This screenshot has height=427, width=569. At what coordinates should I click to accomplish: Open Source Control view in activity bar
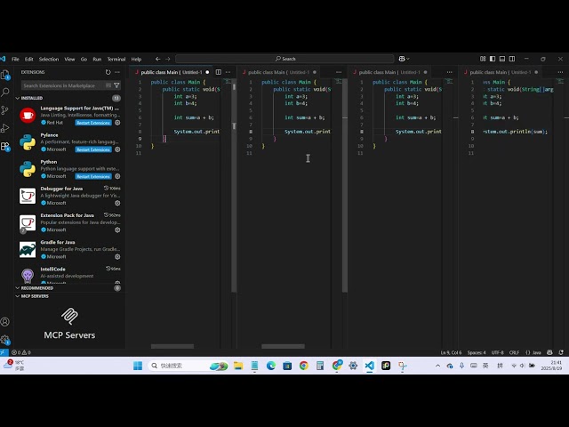5,110
